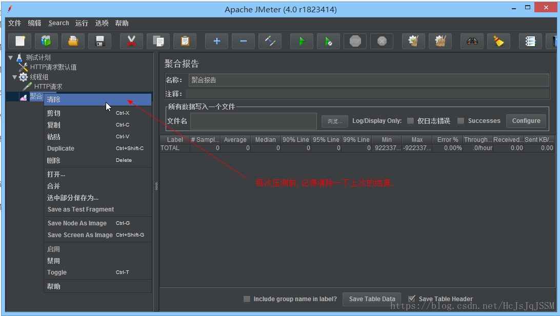The image size is (560, 316).
Task: Open the 选项 menu
Action: [102, 23]
